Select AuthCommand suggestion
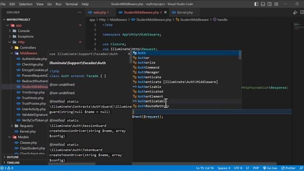Viewport: 304px width, 171px height. [186, 67]
